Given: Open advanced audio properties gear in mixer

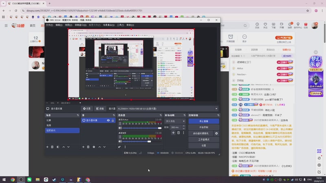Looking at the screenshot, I should pos(119,147).
